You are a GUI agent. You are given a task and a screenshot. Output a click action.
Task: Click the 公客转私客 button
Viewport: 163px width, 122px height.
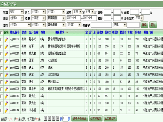[x=96, y=118]
